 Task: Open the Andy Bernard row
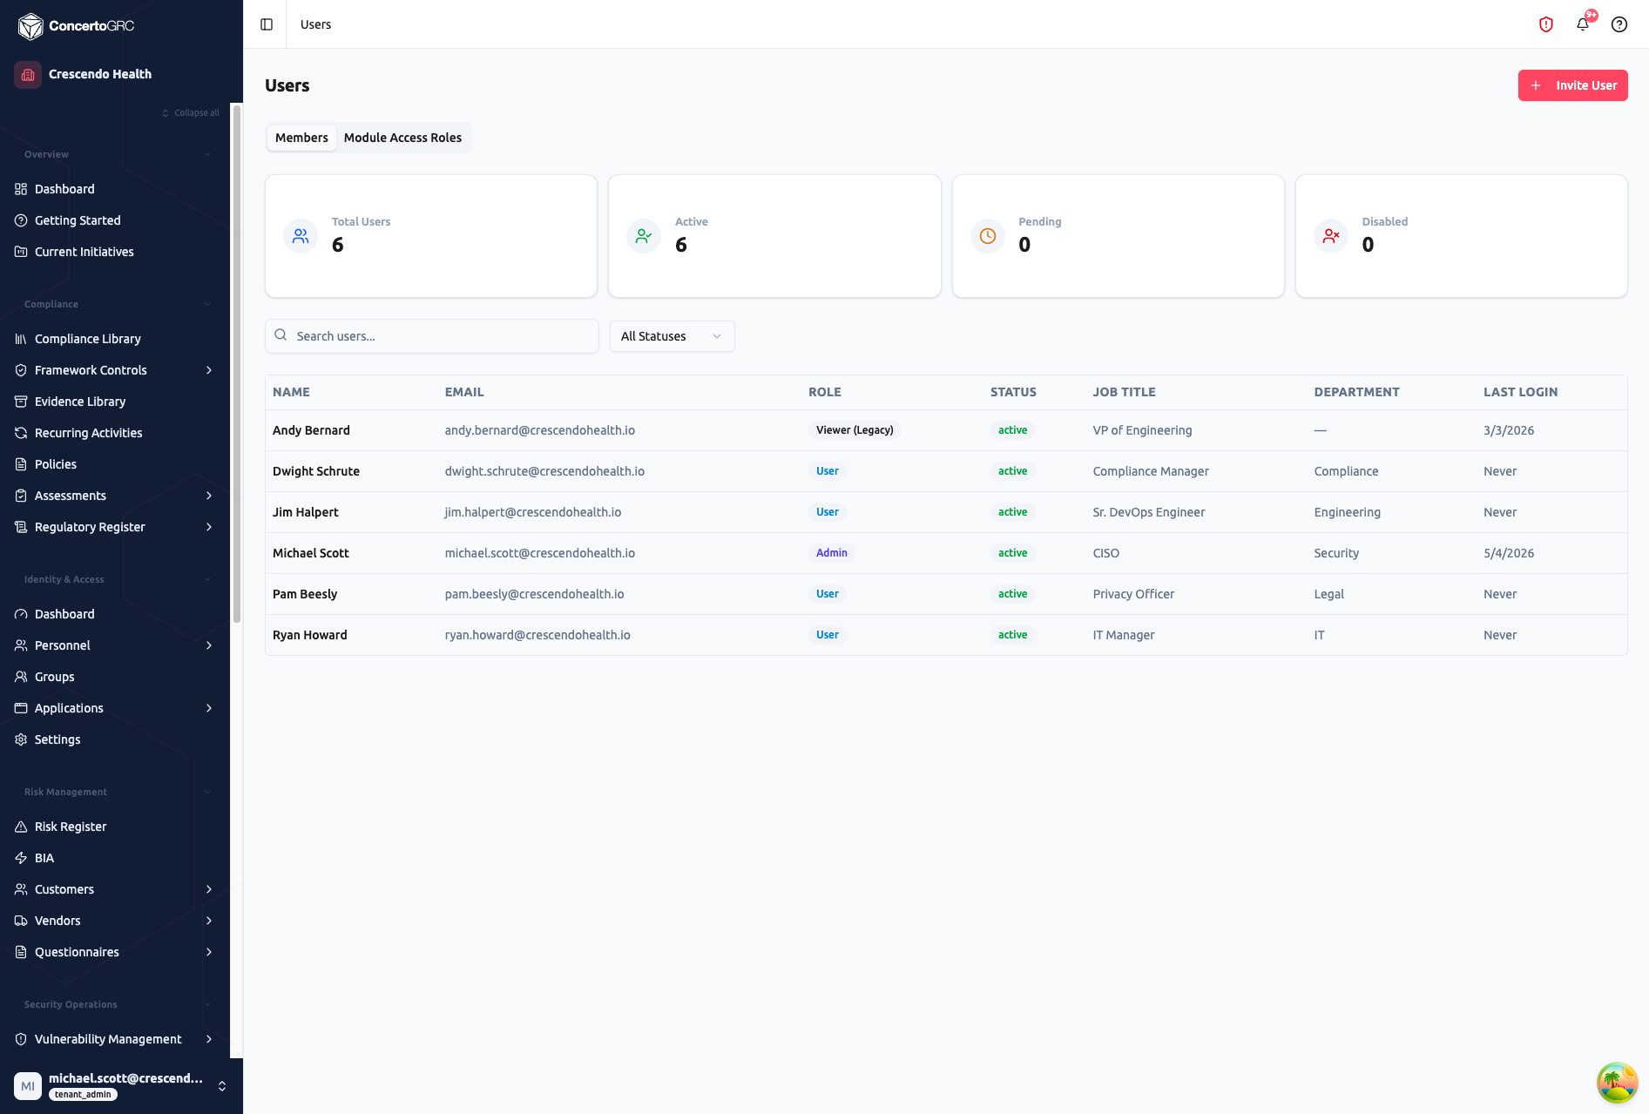point(946,430)
